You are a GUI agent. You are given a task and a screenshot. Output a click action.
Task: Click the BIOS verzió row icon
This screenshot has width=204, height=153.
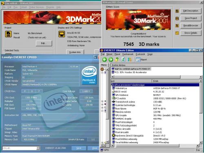pyautogui.click(x=113, y=91)
